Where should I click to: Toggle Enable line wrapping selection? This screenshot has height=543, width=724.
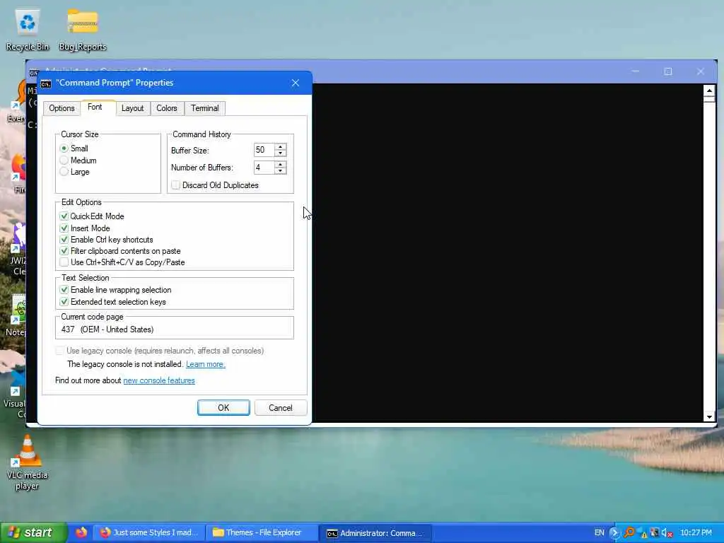[64, 290]
